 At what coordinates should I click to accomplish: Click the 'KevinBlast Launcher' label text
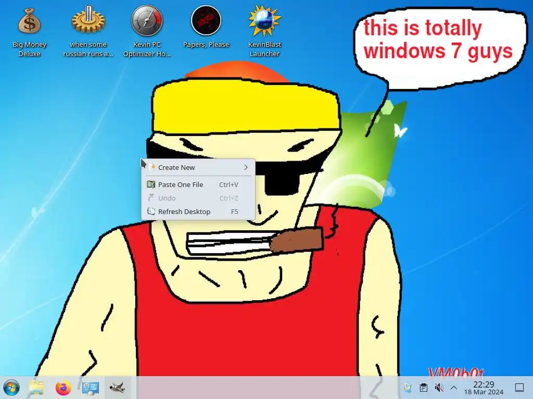click(264, 49)
